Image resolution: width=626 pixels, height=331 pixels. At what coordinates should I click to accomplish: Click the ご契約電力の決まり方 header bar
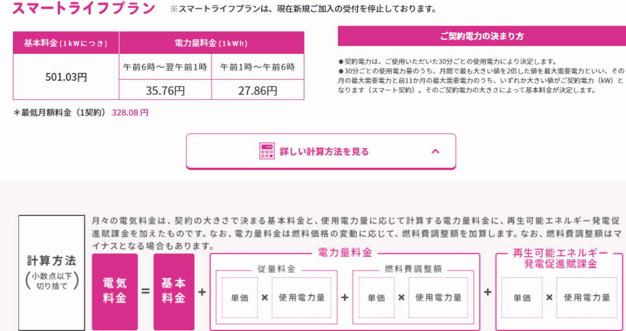[482, 36]
